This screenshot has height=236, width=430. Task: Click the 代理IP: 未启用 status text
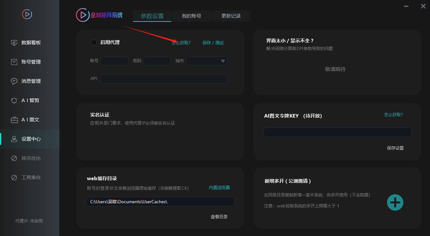click(x=29, y=221)
